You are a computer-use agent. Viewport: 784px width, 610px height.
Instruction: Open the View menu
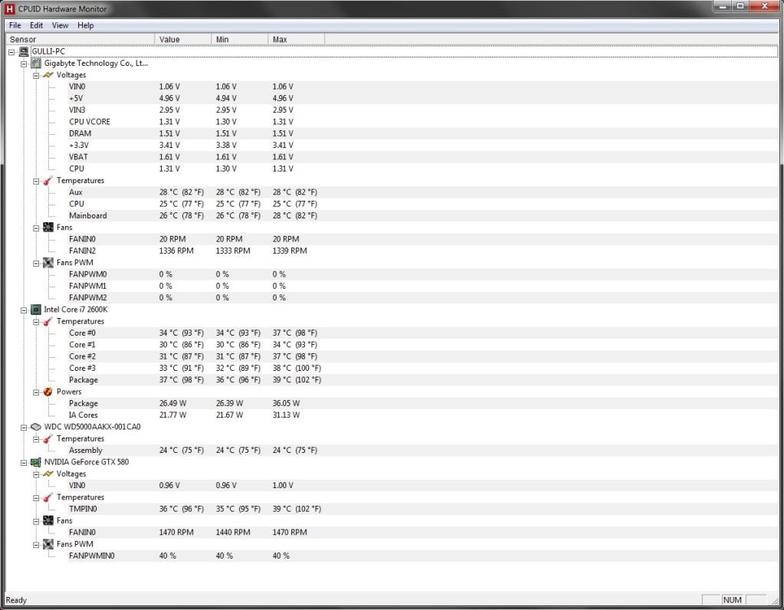click(60, 25)
